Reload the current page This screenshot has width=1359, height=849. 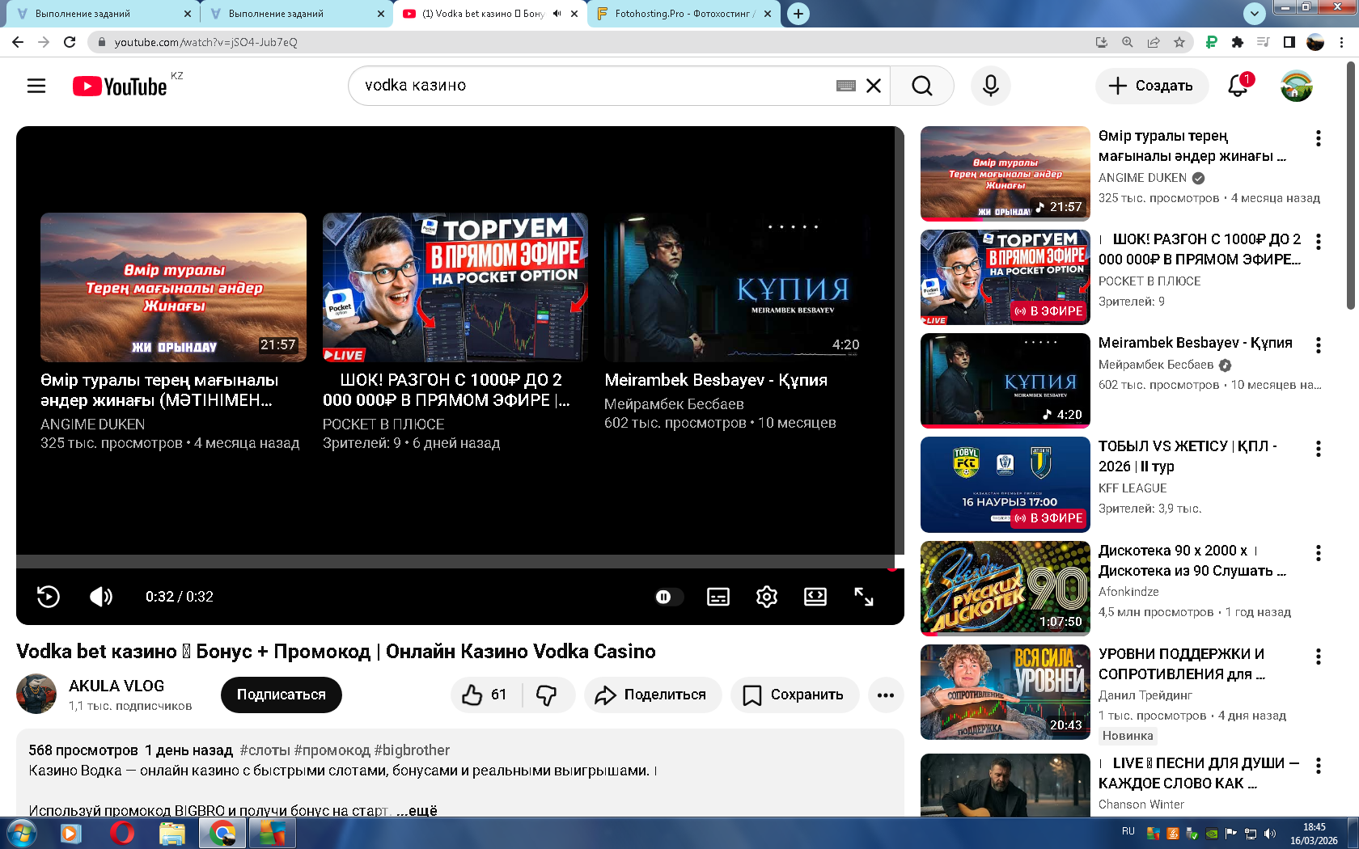pos(70,42)
